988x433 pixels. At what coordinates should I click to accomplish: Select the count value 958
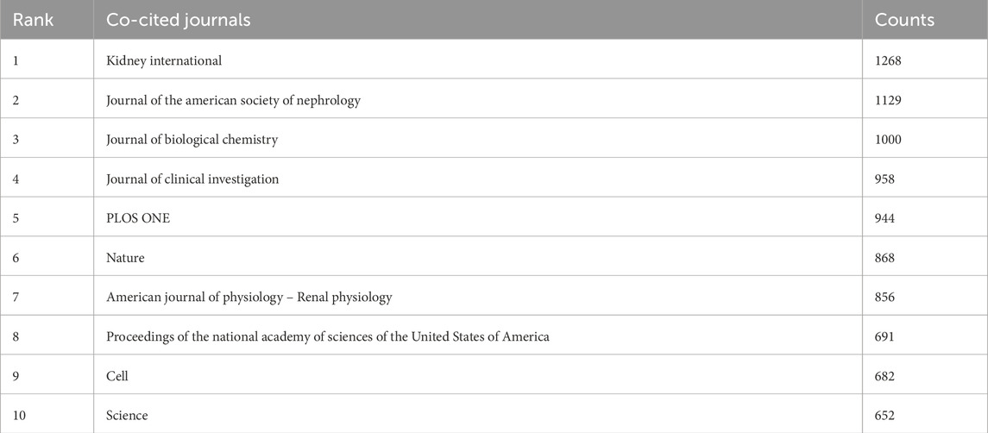(884, 179)
